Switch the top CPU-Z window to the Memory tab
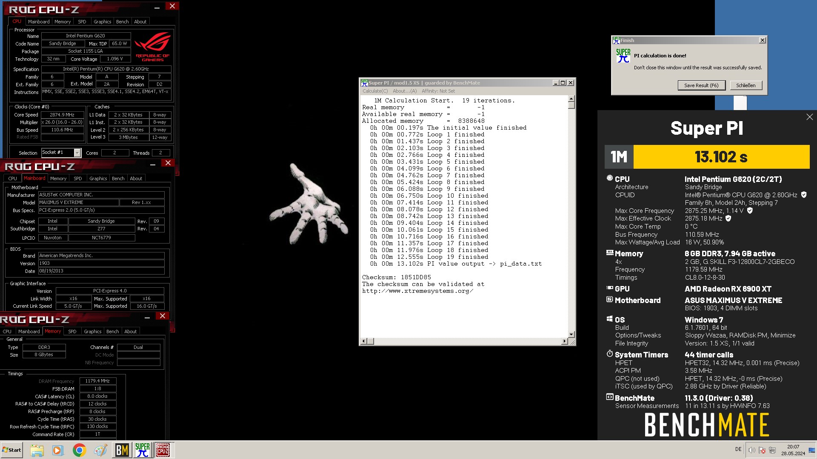This screenshot has width=817, height=459. 63,22
